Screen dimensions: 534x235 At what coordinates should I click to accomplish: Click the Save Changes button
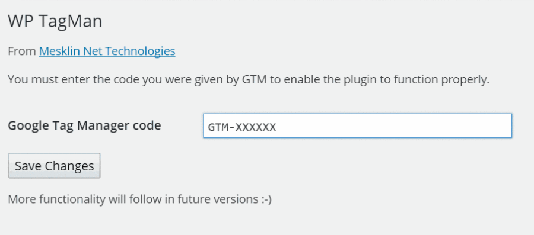[x=54, y=166]
